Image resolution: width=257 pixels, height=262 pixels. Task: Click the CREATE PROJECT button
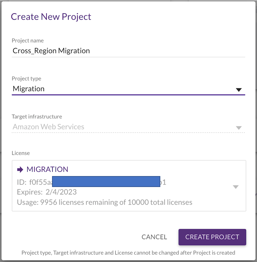click(212, 237)
